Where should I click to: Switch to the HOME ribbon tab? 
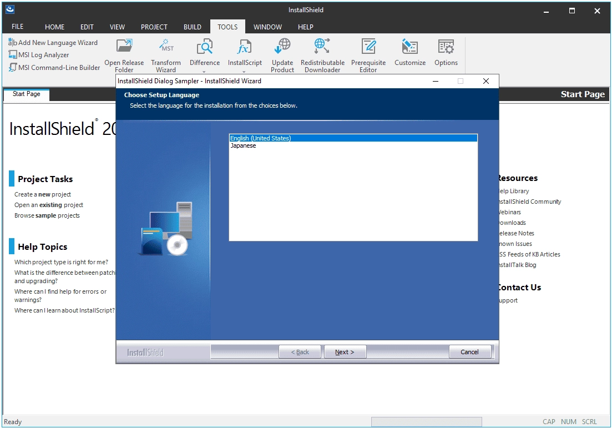pos(54,27)
